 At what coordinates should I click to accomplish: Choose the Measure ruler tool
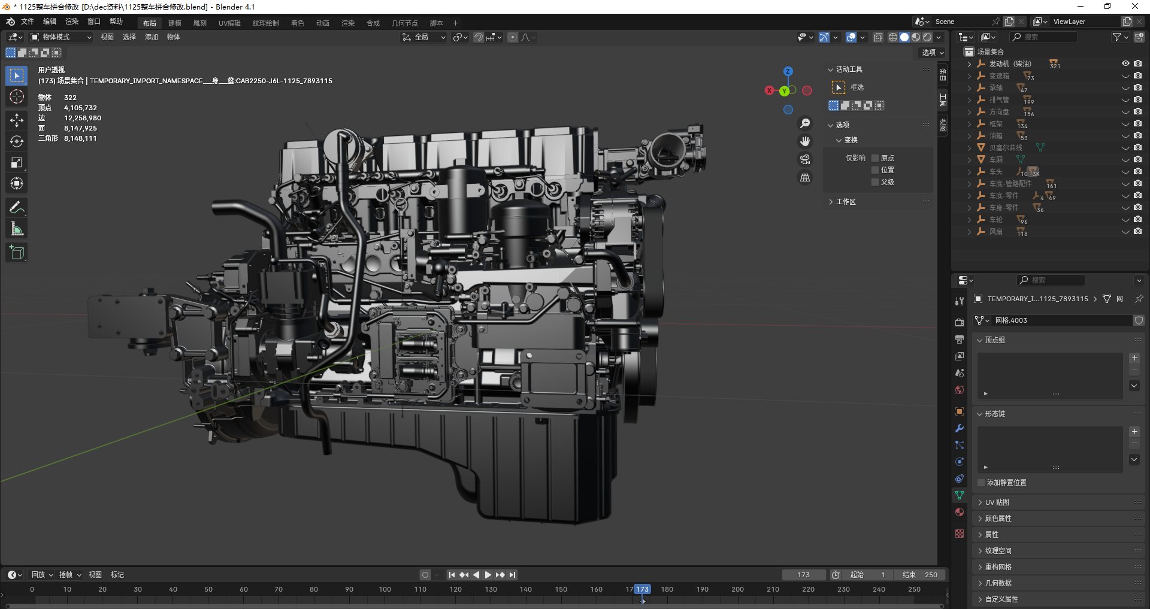[17, 229]
